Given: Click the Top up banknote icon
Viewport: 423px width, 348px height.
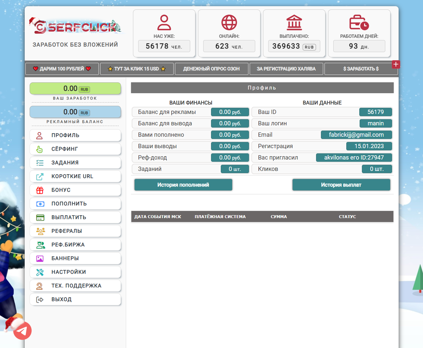Looking at the screenshot, I should coord(40,204).
